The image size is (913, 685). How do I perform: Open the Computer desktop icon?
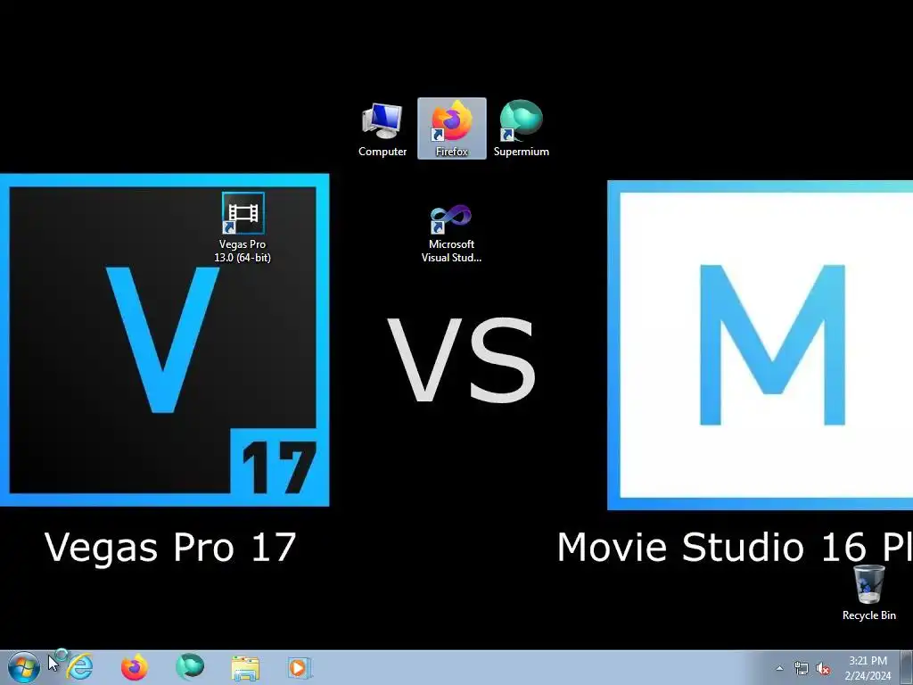(x=382, y=129)
